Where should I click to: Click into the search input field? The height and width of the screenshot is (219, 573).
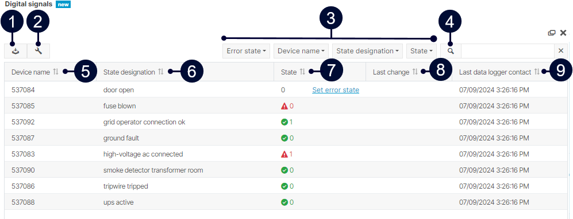click(x=507, y=51)
